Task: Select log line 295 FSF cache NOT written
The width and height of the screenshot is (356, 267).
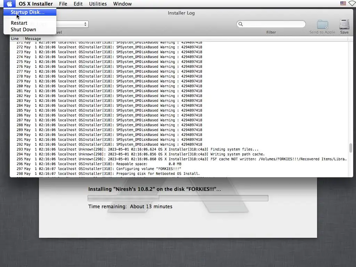Action: point(179,159)
